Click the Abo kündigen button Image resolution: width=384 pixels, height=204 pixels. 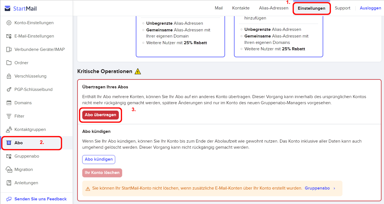click(x=99, y=159)
